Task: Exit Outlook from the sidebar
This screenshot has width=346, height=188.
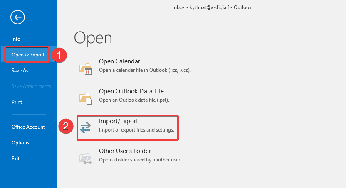Action: click(16, 159)
